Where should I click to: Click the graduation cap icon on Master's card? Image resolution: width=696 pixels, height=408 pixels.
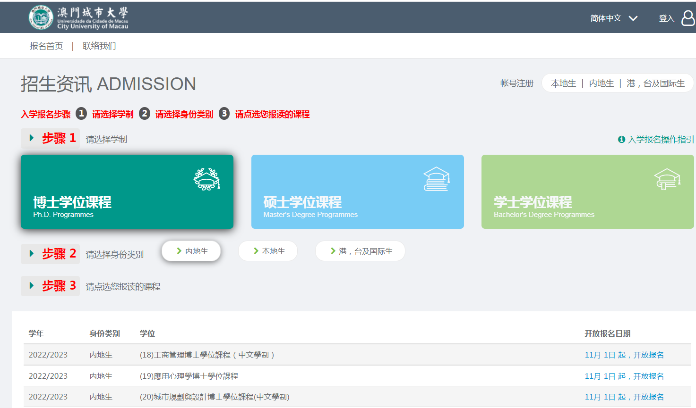(436, 179)
